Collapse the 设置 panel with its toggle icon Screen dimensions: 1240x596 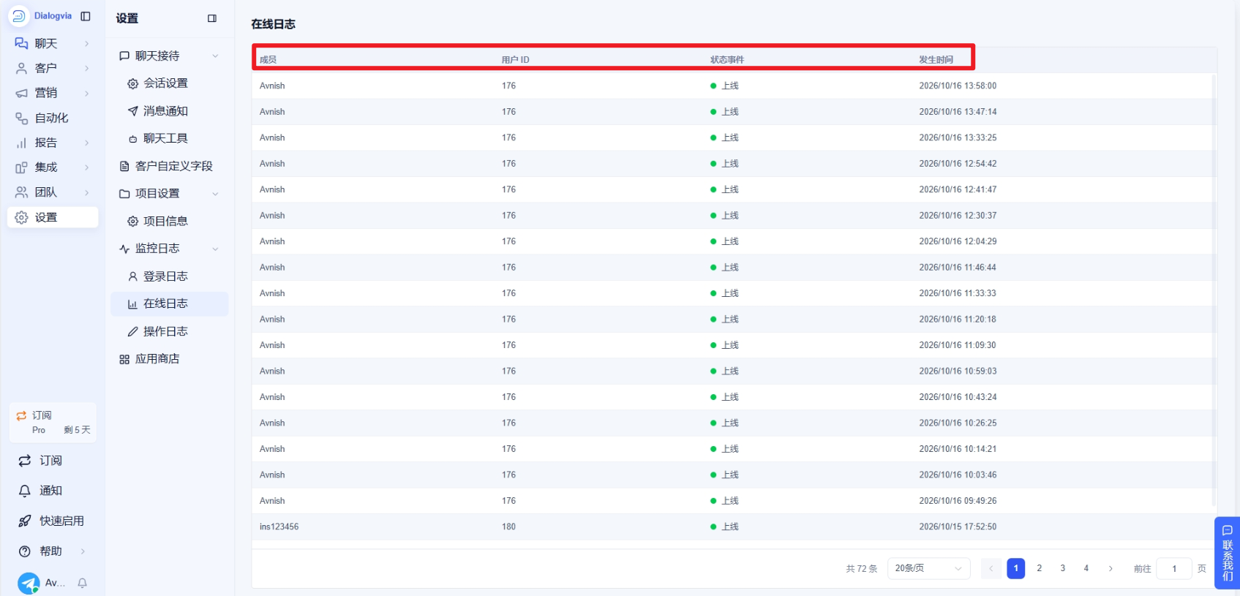(212, 18)
